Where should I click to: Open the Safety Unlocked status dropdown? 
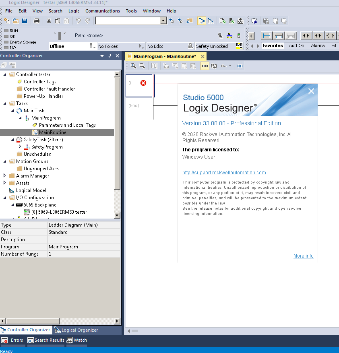pyautogui.click(x=239, y=46)
